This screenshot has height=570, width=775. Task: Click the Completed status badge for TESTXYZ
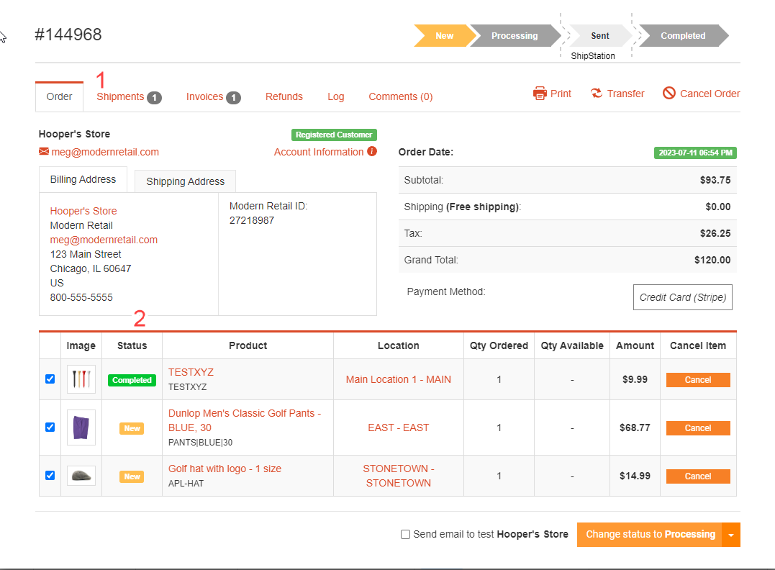pos(132,380)
